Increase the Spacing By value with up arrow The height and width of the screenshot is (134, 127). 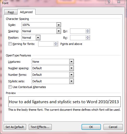point(88,30)
